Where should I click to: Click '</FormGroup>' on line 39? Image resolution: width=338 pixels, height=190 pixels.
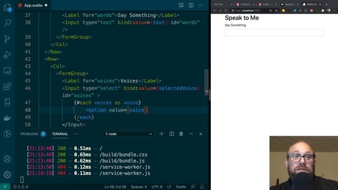tap(73, 37)
